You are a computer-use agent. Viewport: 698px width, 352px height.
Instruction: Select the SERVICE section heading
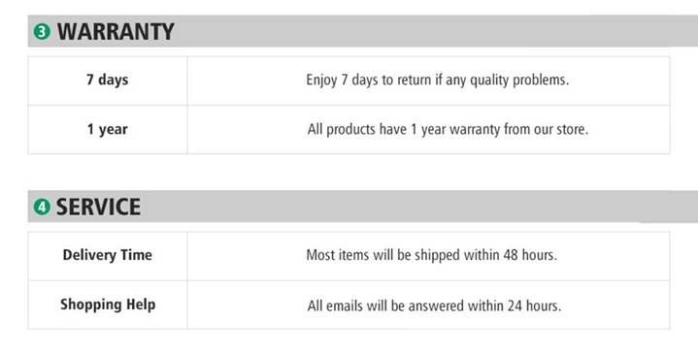98,207
